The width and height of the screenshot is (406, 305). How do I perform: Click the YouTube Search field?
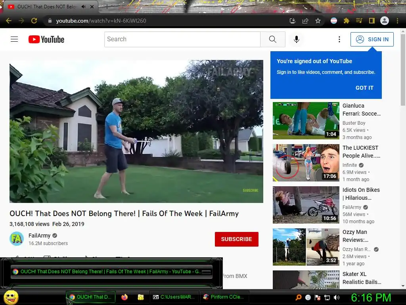click(182, 39)
